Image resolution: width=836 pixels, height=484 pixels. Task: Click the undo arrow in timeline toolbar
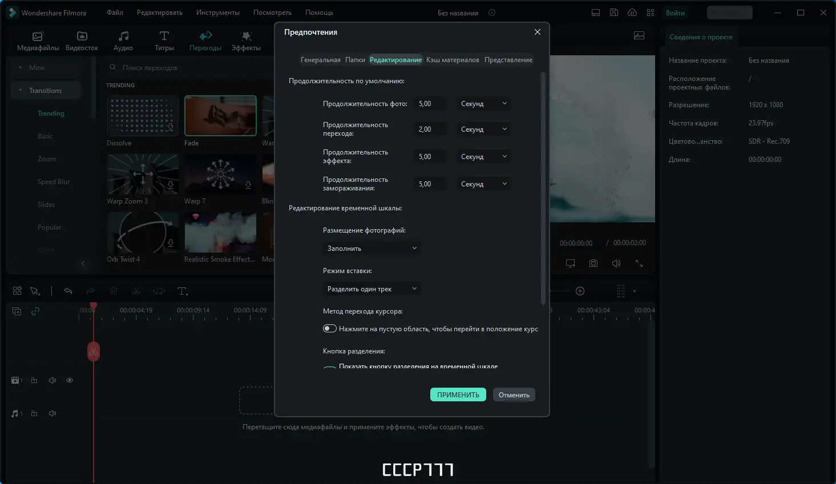(68, 291)
